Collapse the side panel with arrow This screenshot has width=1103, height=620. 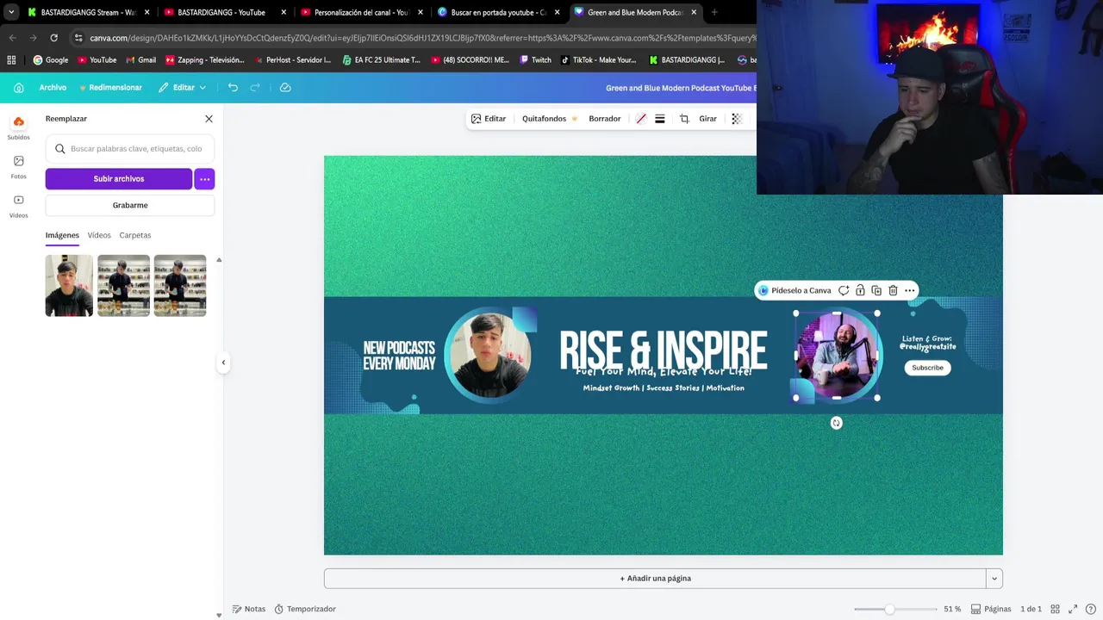(x=223, y=363)
